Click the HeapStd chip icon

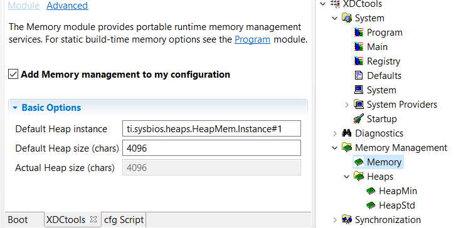[371, 205]
